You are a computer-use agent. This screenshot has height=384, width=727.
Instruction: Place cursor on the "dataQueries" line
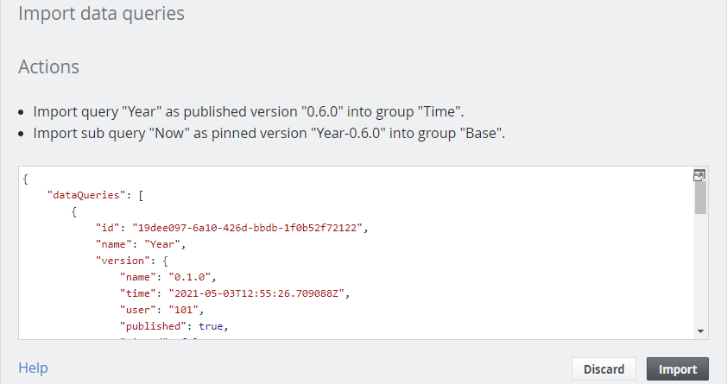tap(95, 195)
